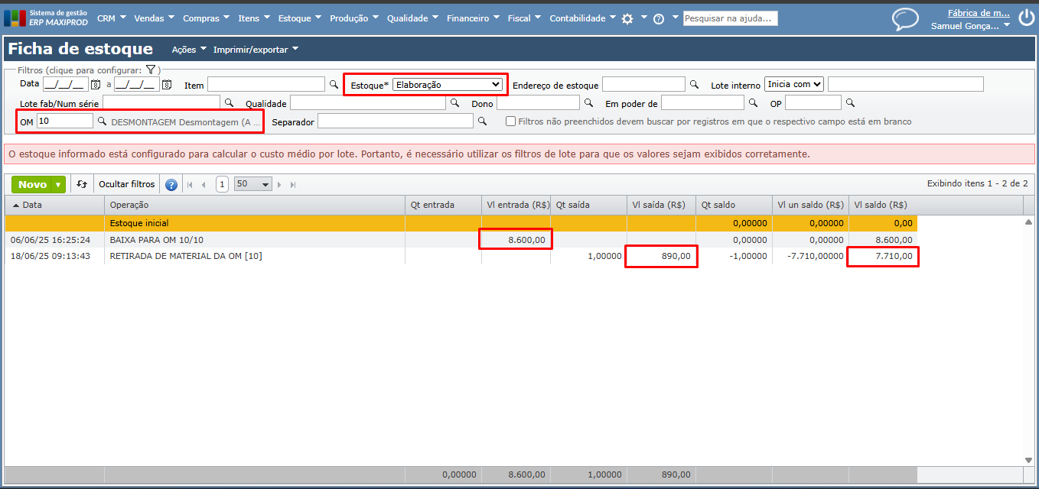Click search magnifier next to Item field

(x=334, y=84)
